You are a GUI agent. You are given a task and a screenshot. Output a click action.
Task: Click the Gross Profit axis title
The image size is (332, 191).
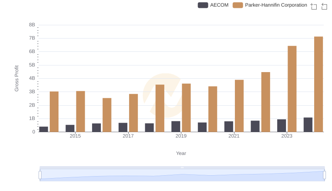(x=17, y=78)
